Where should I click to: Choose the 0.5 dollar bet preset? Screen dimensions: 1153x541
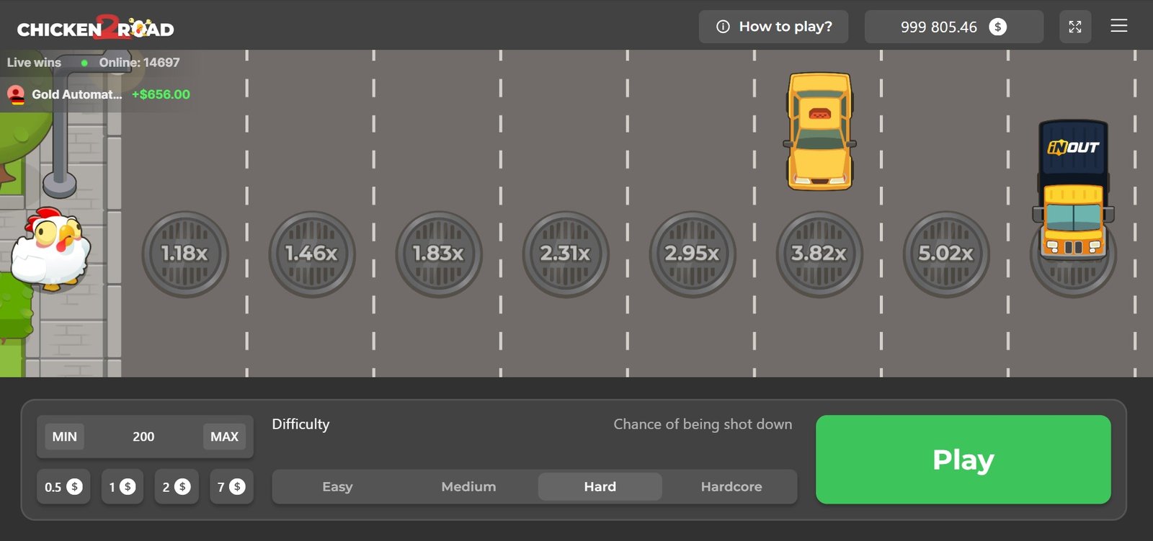pyautogui.click(x=63, y=487)
